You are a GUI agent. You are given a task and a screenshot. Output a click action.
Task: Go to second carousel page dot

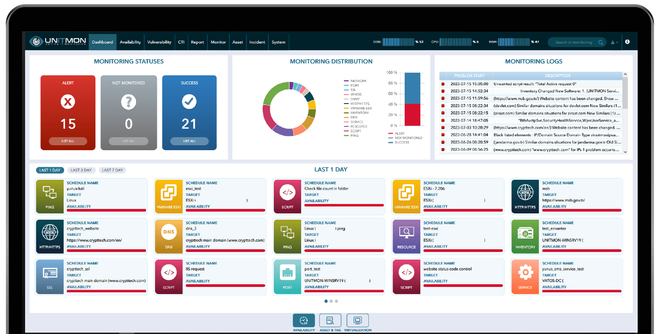pos(331,301)
